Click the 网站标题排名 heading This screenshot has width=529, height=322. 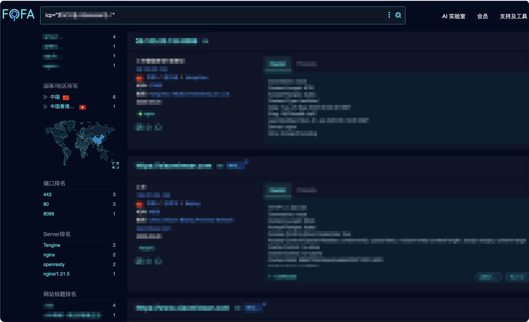tap(60, 294)
